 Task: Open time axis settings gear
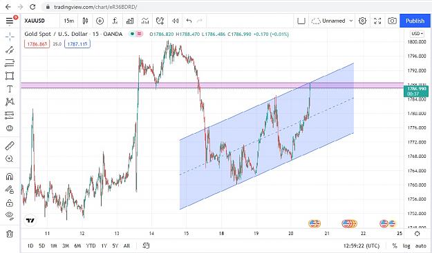tap(417, 234)
